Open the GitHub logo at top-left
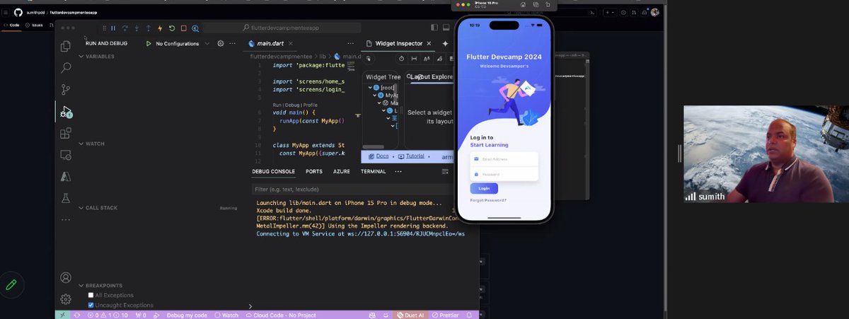 pos(18,12)
